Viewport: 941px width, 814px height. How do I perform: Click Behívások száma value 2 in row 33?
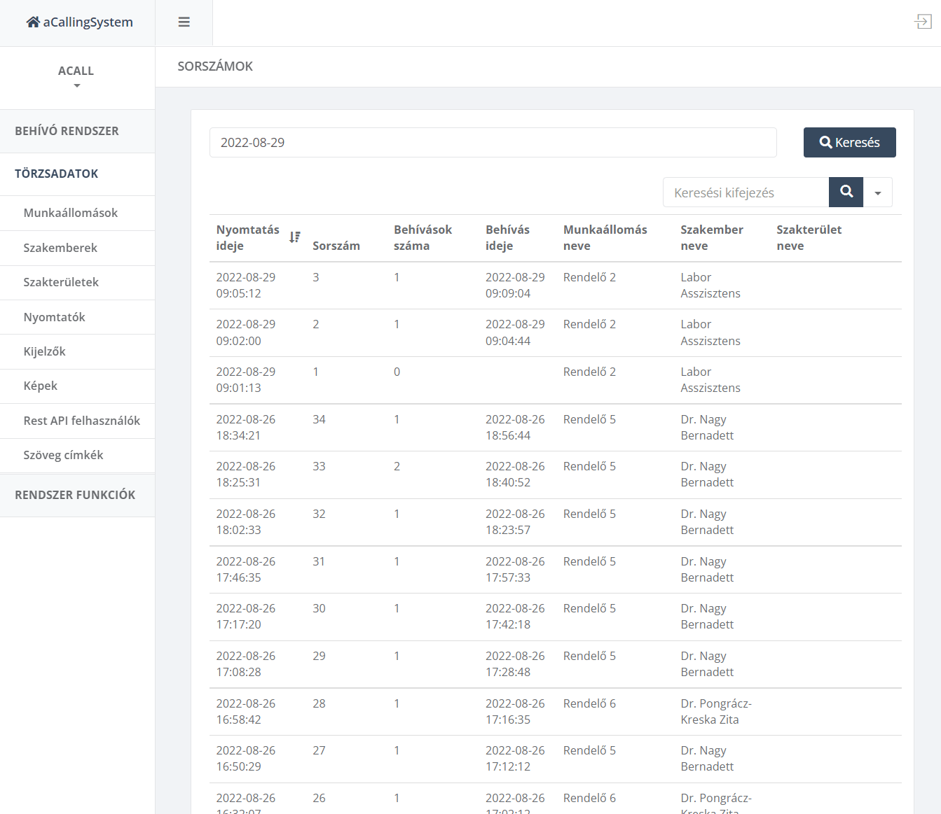pyautogui.click(x=397, y=466)
